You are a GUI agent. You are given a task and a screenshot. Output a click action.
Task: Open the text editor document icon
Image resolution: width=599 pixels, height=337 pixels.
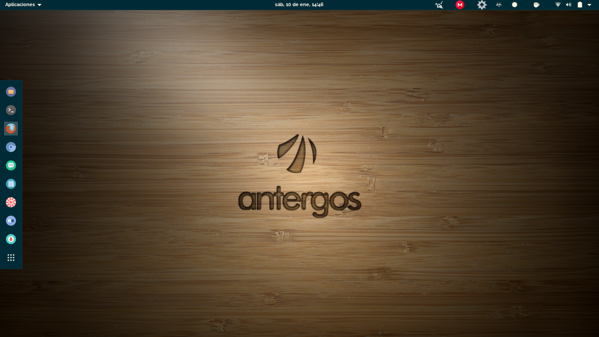pos(11,184)
